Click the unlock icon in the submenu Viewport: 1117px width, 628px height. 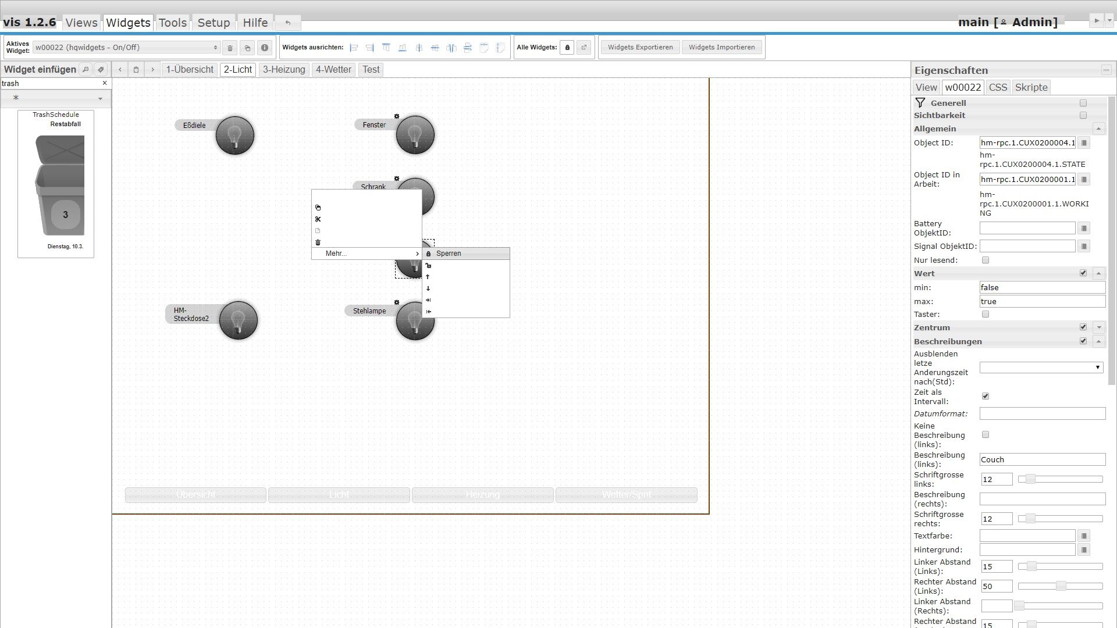click(428, 265)
